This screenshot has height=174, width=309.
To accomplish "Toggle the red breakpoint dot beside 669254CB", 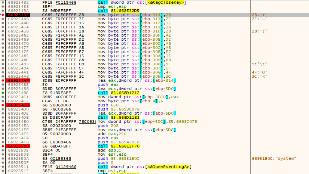I will (x=3, y=105).
